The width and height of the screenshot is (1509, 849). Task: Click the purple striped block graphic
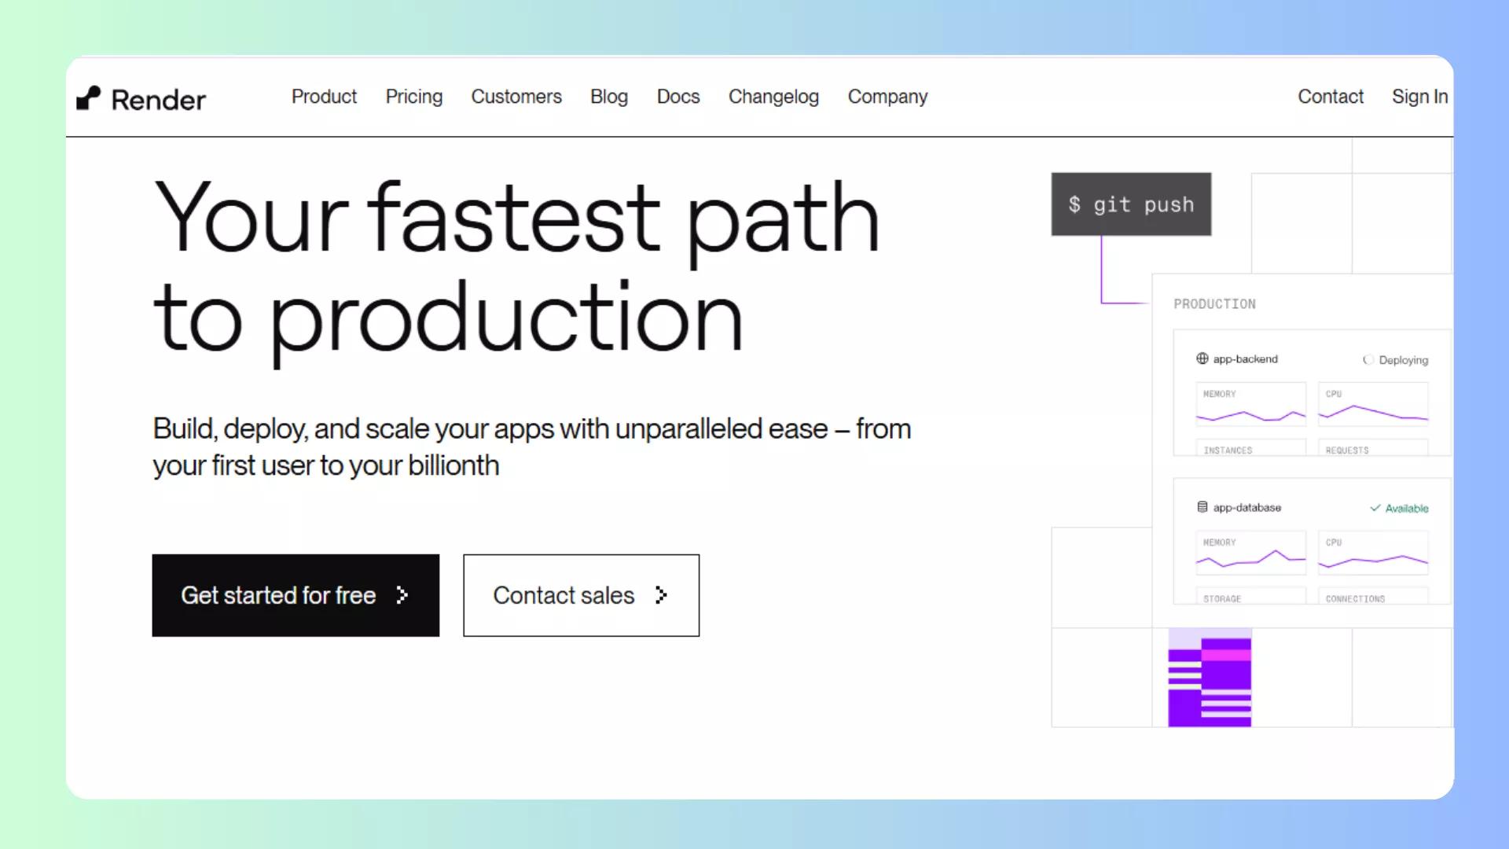click(x=1210, y=679)
